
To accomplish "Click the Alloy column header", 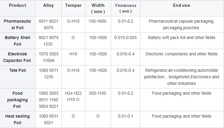I will 48,5.
